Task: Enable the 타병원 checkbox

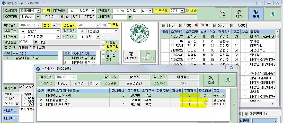Action: coord(103,42)
